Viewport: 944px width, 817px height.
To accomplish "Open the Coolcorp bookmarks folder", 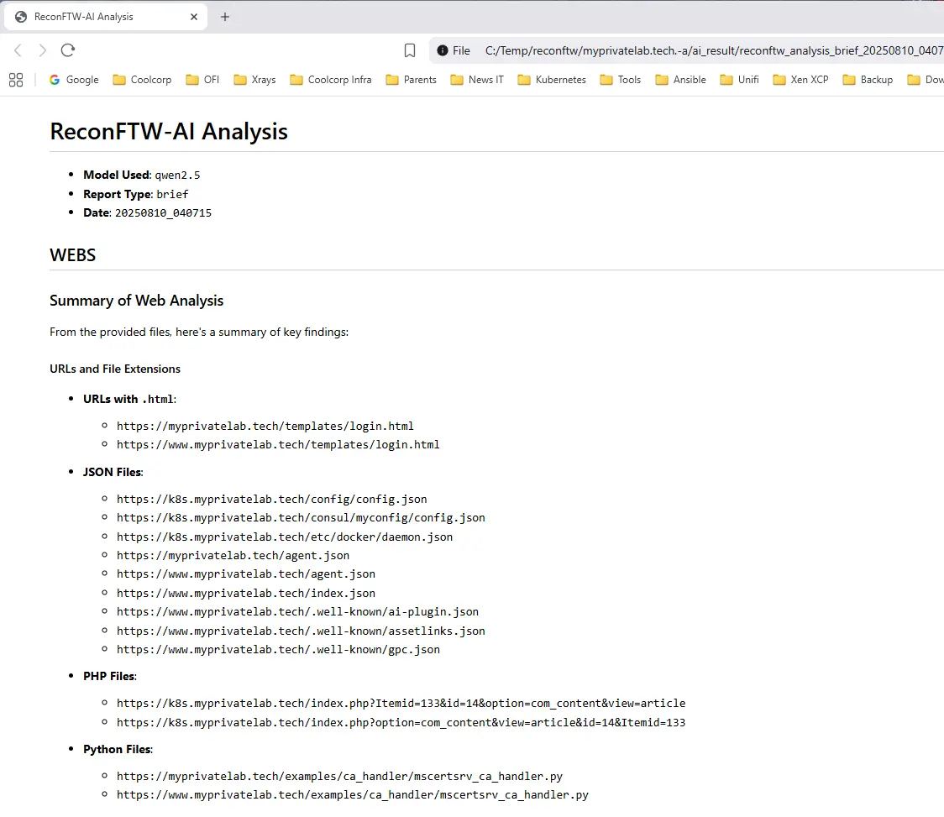I will point(142,80).
